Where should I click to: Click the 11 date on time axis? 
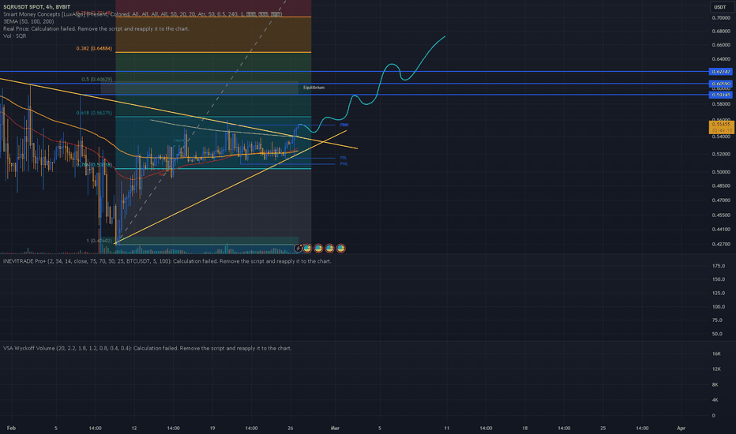pos(446,428)
